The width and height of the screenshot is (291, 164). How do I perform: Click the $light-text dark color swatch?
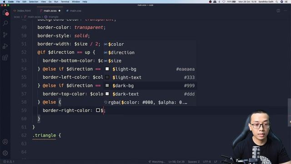coord(107,77)
